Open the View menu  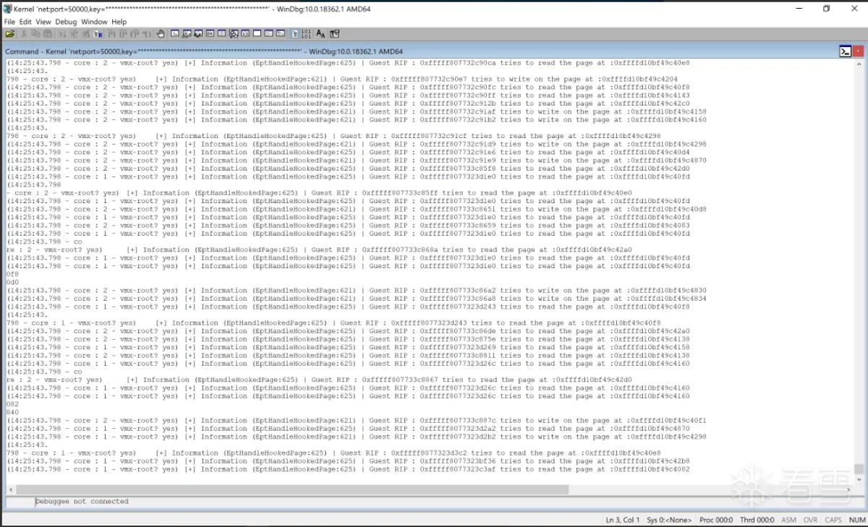click(43, 22)
